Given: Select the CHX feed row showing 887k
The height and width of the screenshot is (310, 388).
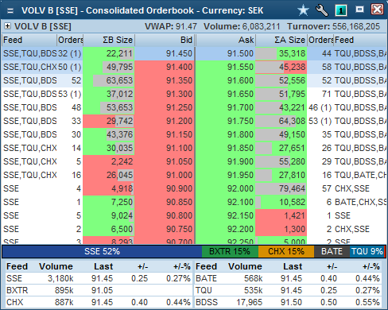Looking at the screenshot, I should point(99,302).
